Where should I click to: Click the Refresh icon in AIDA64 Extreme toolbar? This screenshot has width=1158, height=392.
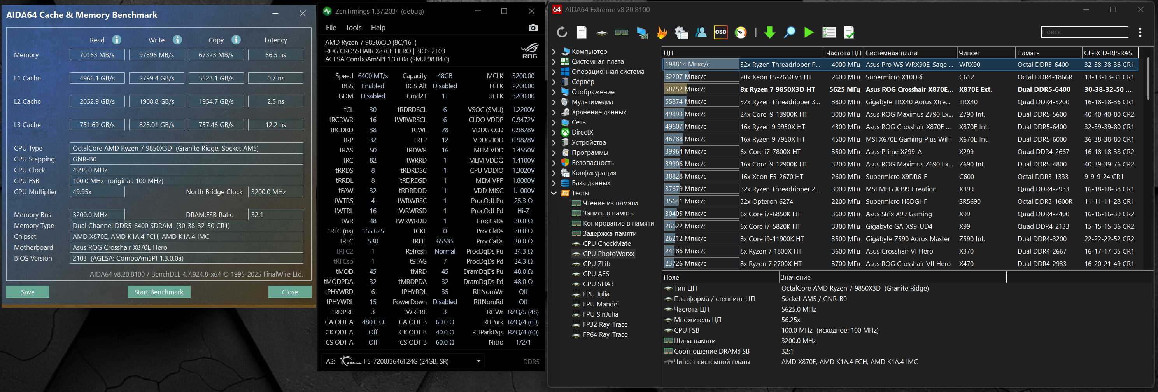pos(562,32)
